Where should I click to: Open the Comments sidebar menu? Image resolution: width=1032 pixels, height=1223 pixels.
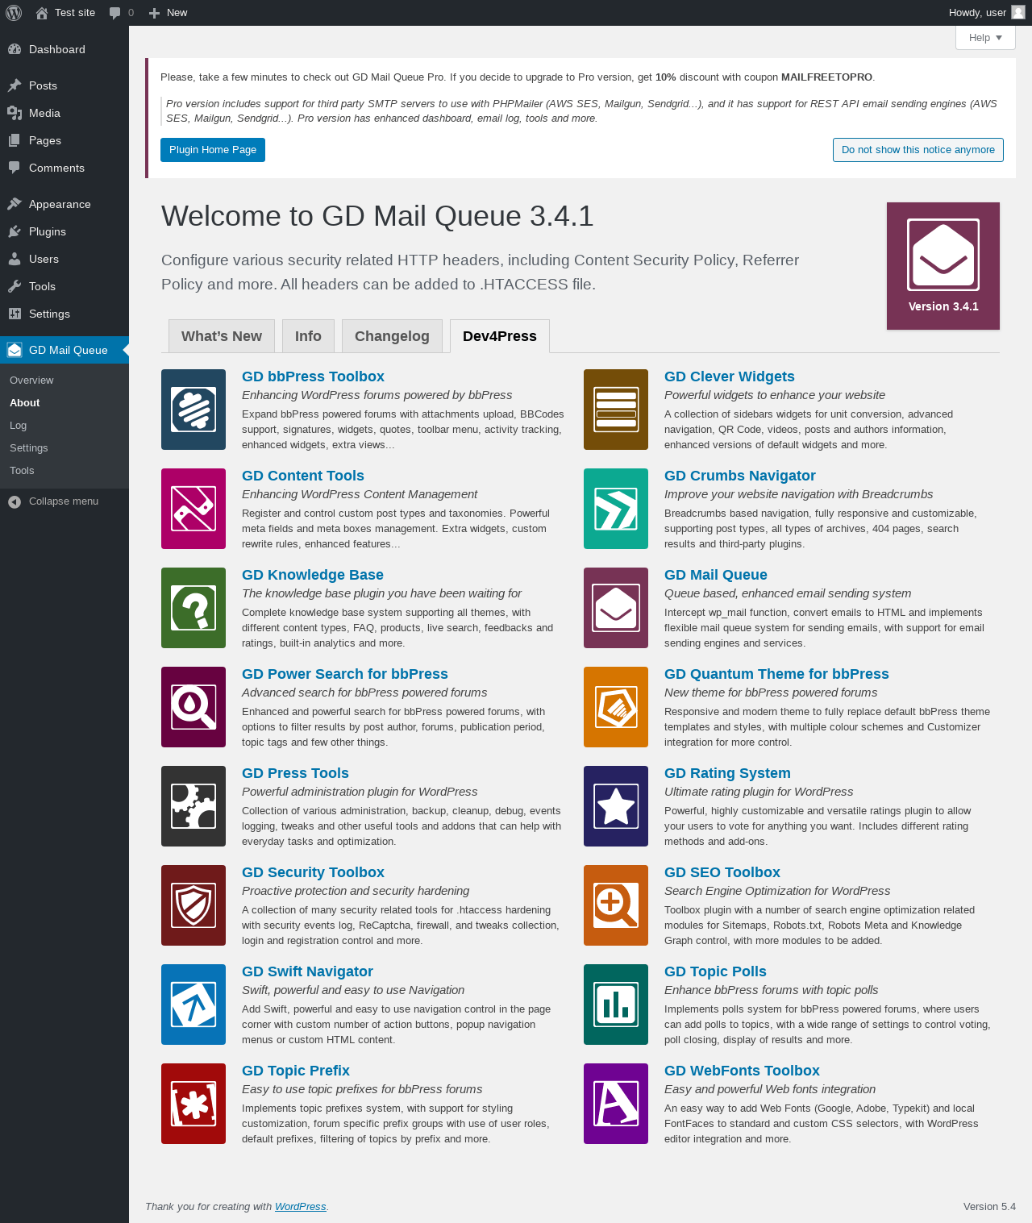pos(64,168)
